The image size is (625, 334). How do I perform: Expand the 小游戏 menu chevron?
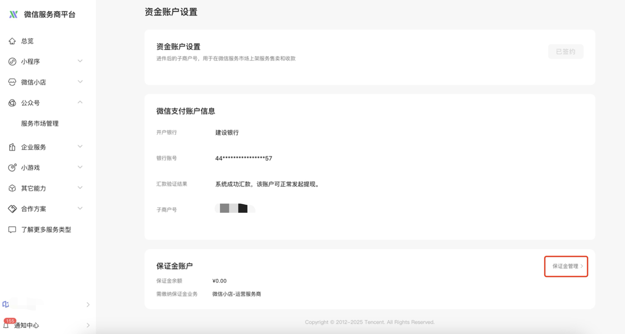tap(80, 167)
